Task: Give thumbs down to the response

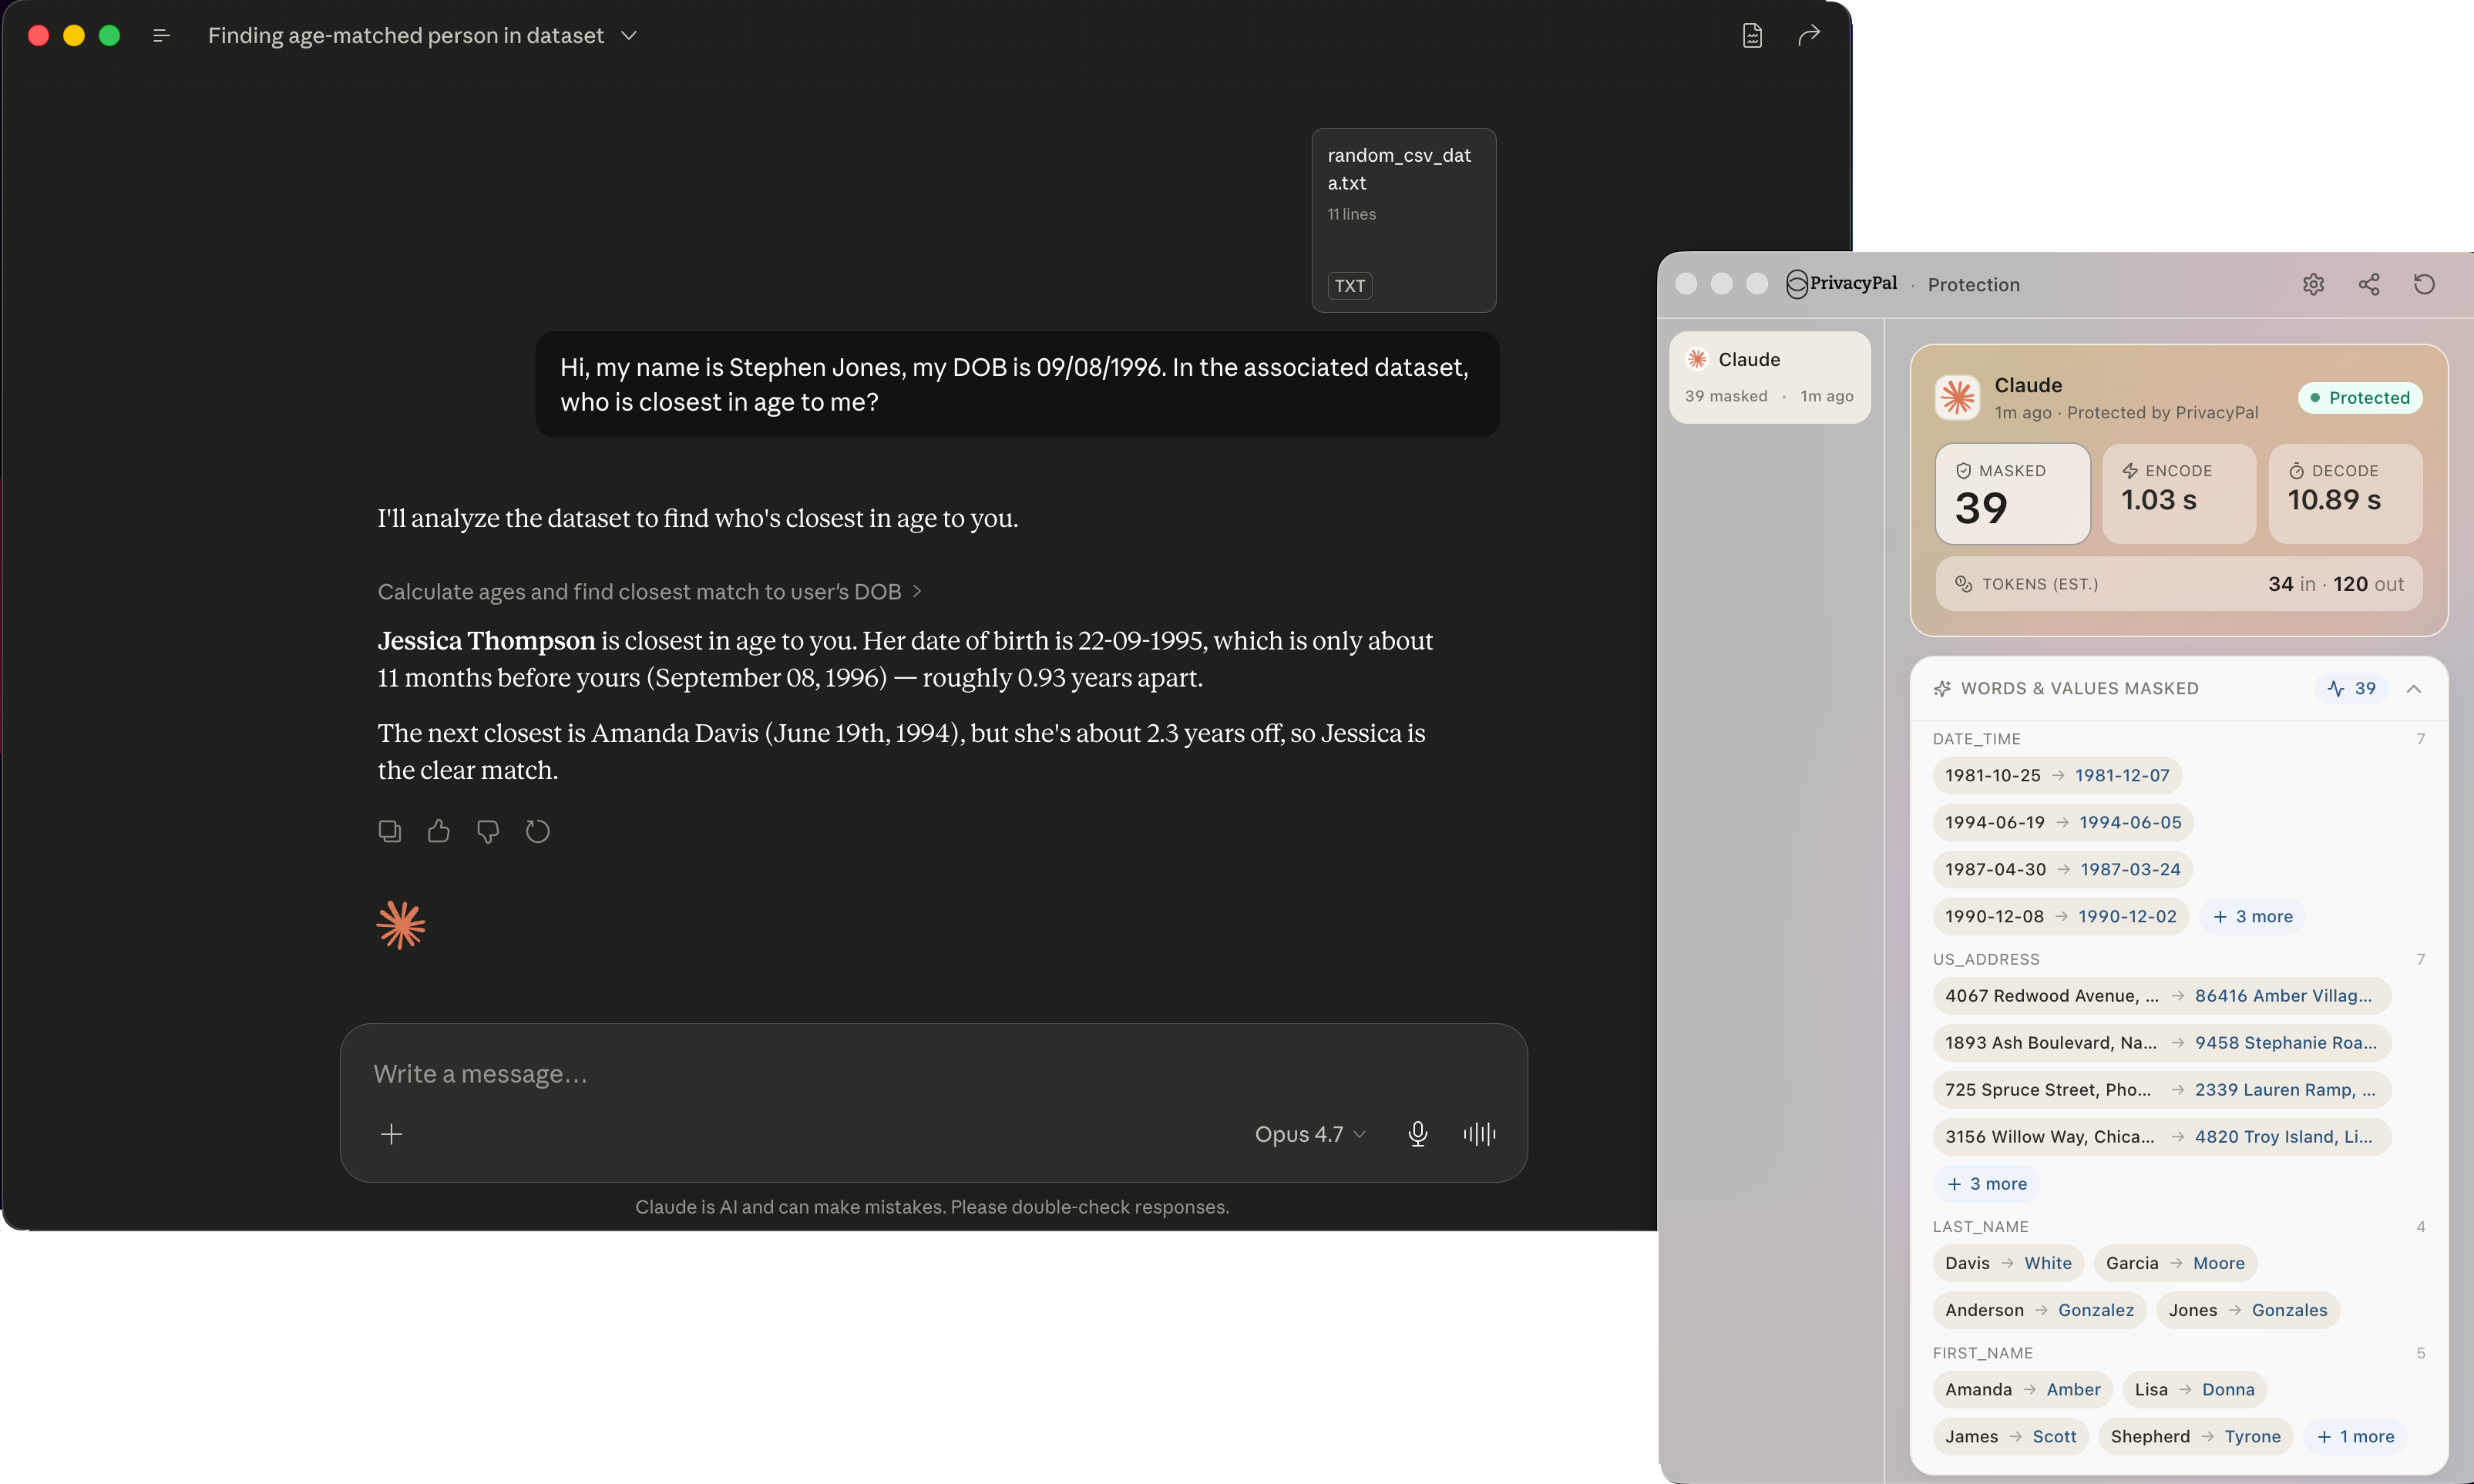Action: pos(488,831)
